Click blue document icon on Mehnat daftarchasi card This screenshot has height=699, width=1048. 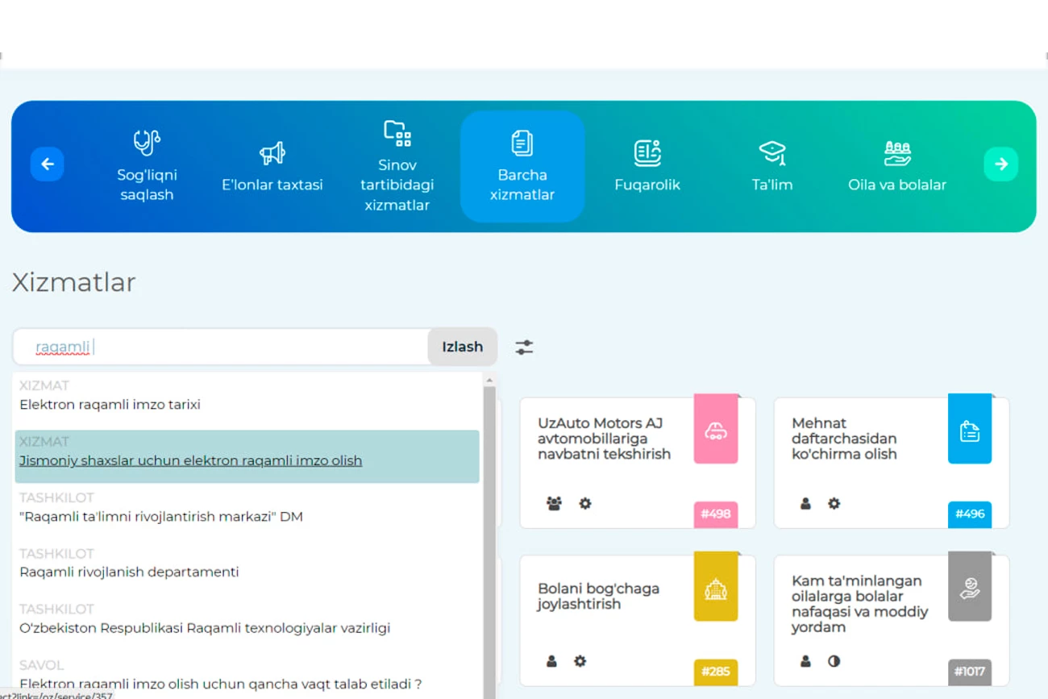[x=970, y=431]
